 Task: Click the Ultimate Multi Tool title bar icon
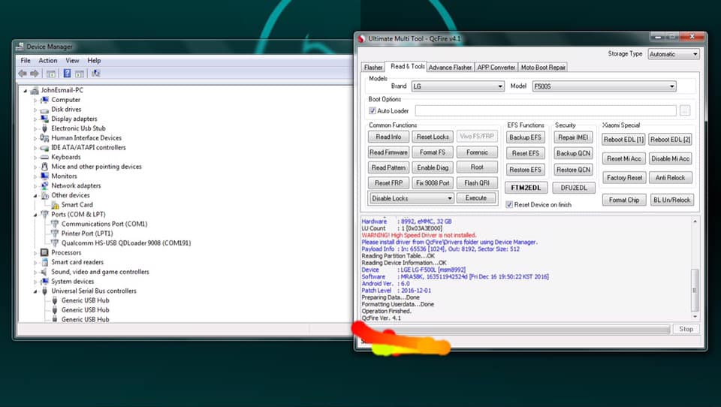[x=362, y=39]
